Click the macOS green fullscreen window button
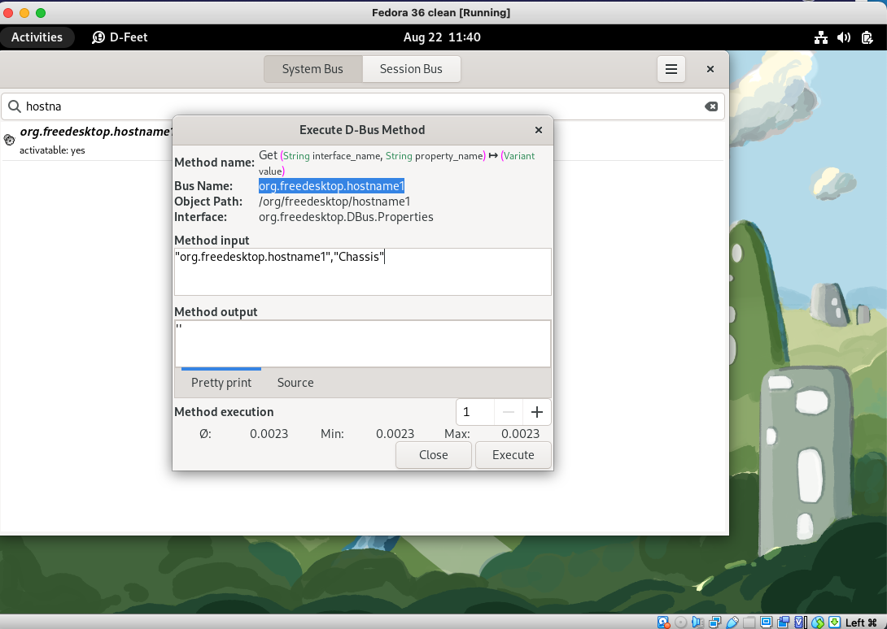Viewport: 887px width, 629px height. point(41,13)
